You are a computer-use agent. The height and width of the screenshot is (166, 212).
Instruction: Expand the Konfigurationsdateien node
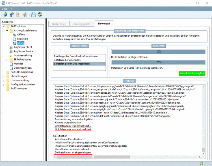tap(4, 85)
